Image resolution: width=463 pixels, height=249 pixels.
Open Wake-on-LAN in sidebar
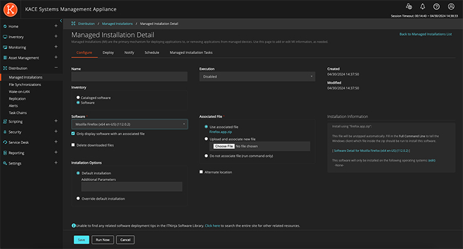pos(20,92)
